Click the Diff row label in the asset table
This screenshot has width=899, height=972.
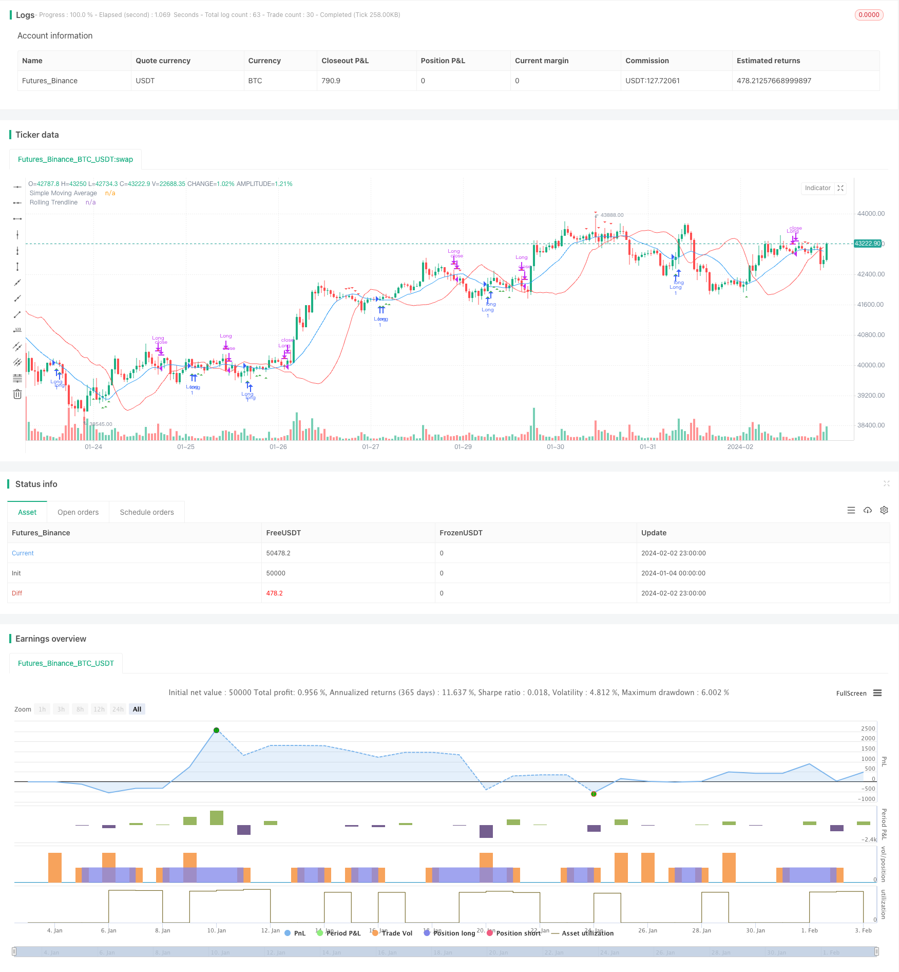click(17, 593)
